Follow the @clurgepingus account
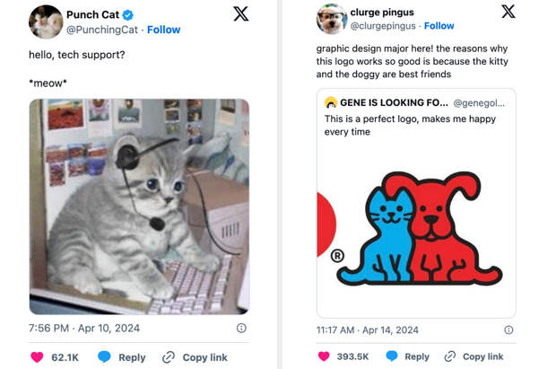 click(439, 26)
